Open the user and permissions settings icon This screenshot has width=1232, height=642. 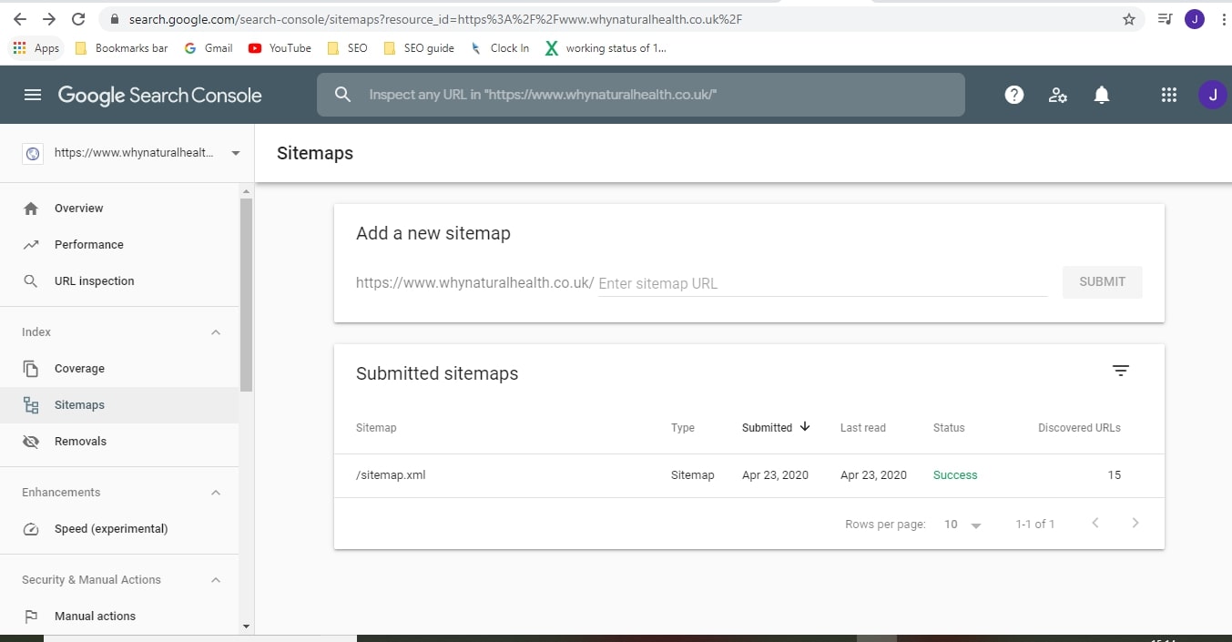click(1057, 94)
